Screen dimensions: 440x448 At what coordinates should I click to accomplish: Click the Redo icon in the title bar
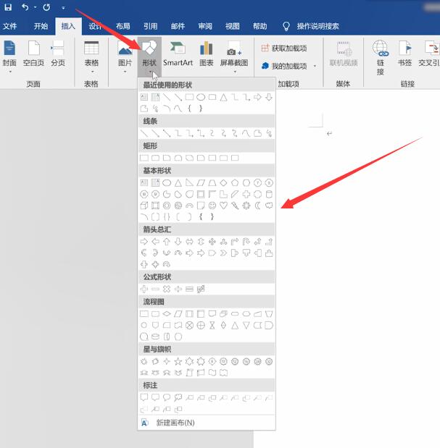[46, 7]
